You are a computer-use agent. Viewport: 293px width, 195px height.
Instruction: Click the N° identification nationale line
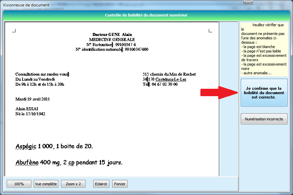[x=112, y=49]
